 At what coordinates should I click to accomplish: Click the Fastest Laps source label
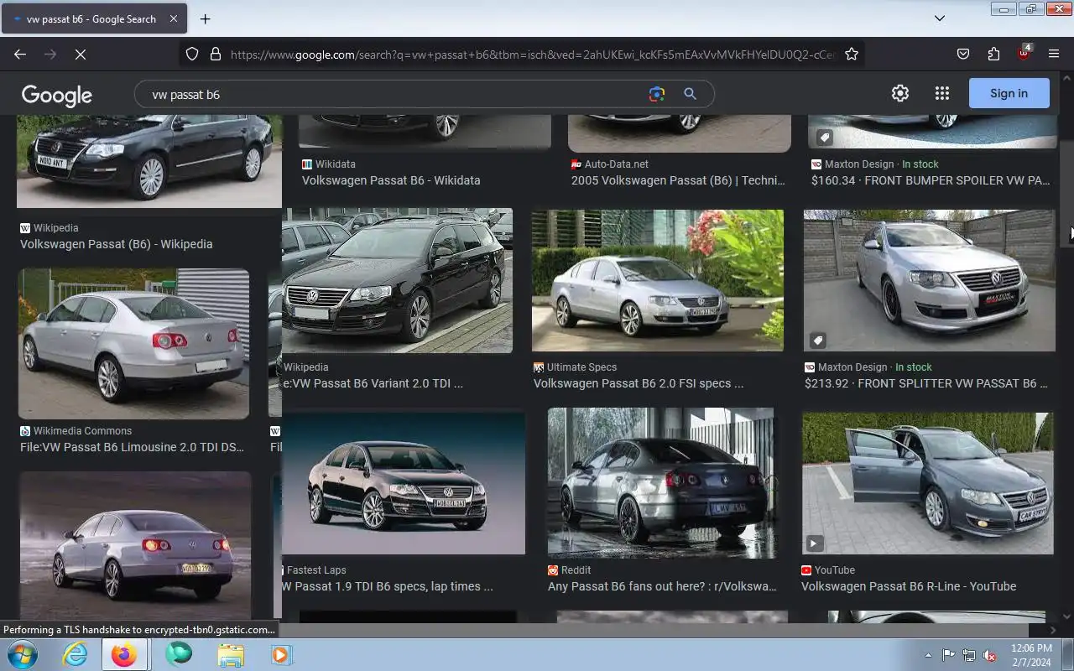coord(316,570)
